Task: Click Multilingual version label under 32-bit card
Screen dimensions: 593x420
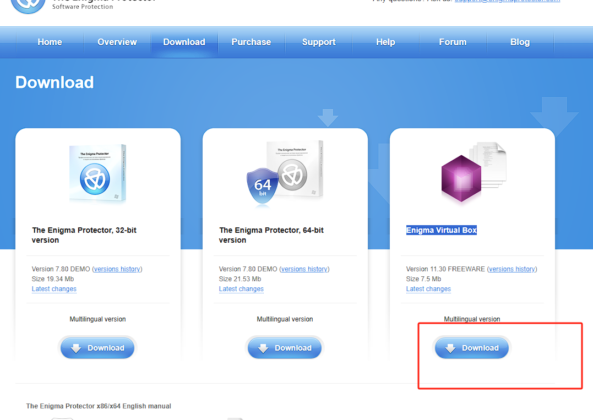Action: [97, 319]
